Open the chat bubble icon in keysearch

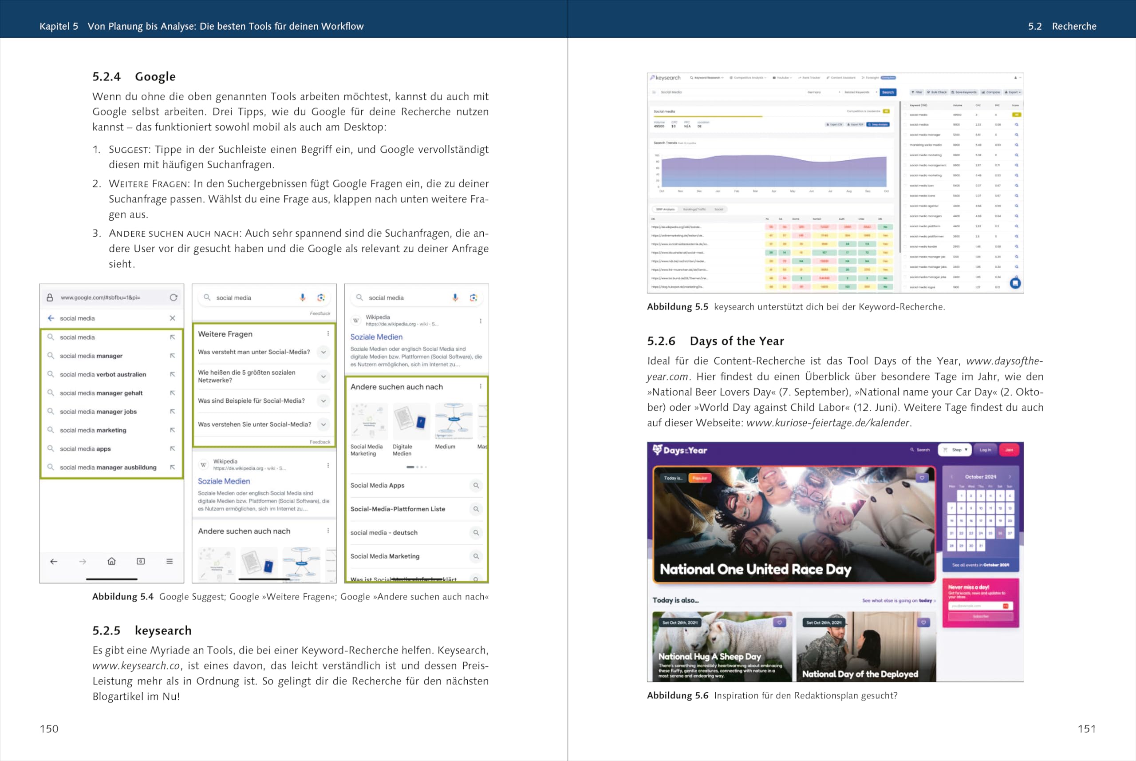(x=1015, y=283)
